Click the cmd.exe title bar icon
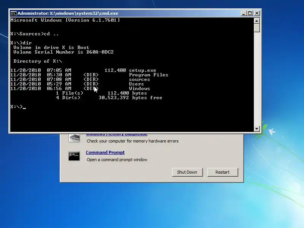Screen dimensions: 304x228 [x=13, y=13]
